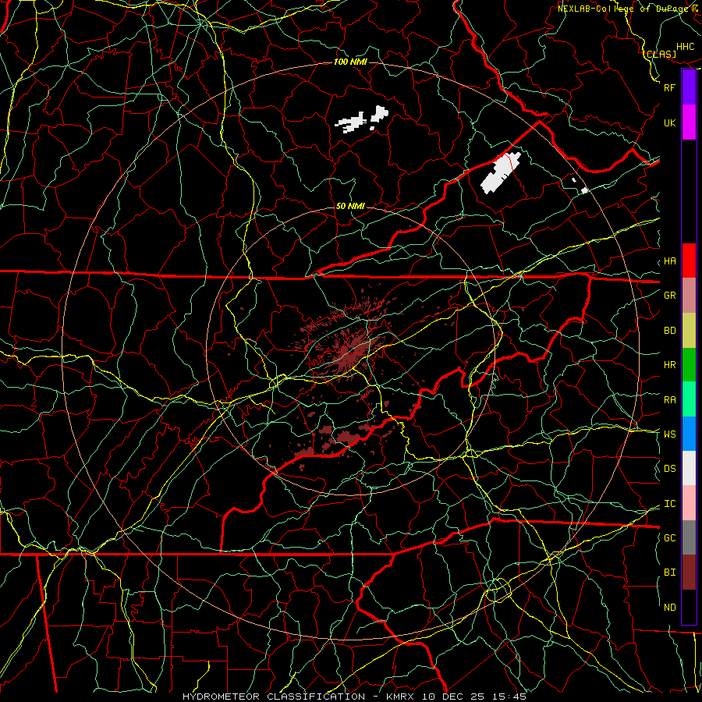Click the GC legend label
Viewport: 702px width, 702px height.
[x=670, y=538]
